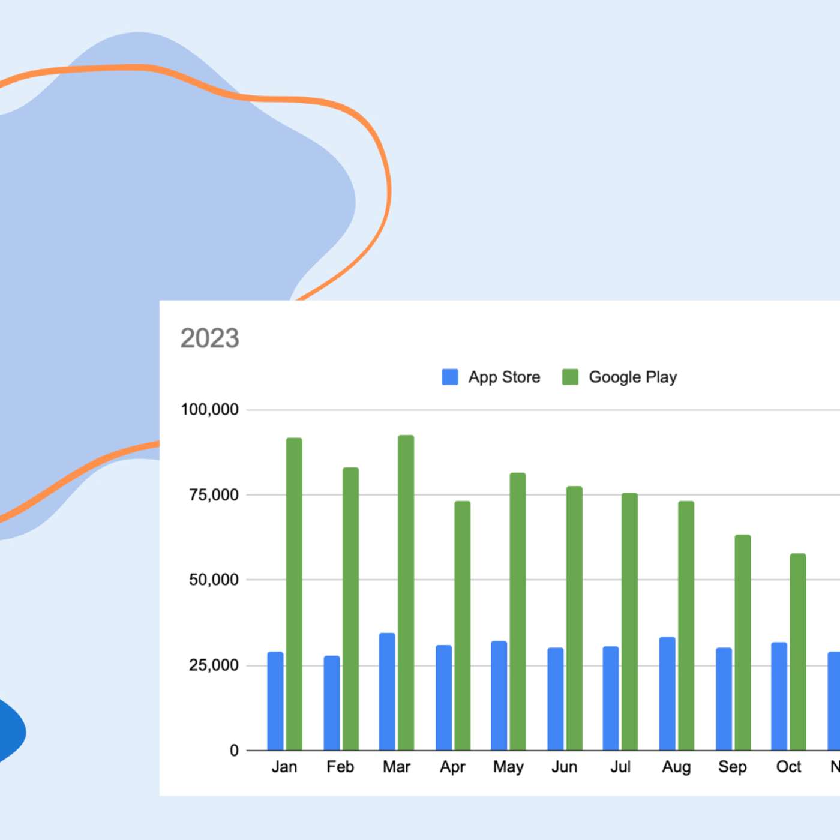The width and height of the screenshot is (840, 840).
Task: Click the blue App Store legend swatch
Action: [449, 377]
